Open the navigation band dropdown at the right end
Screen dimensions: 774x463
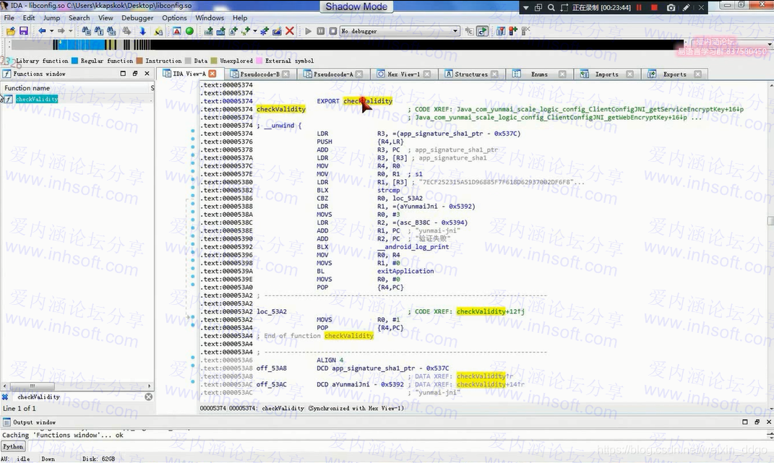770,45
